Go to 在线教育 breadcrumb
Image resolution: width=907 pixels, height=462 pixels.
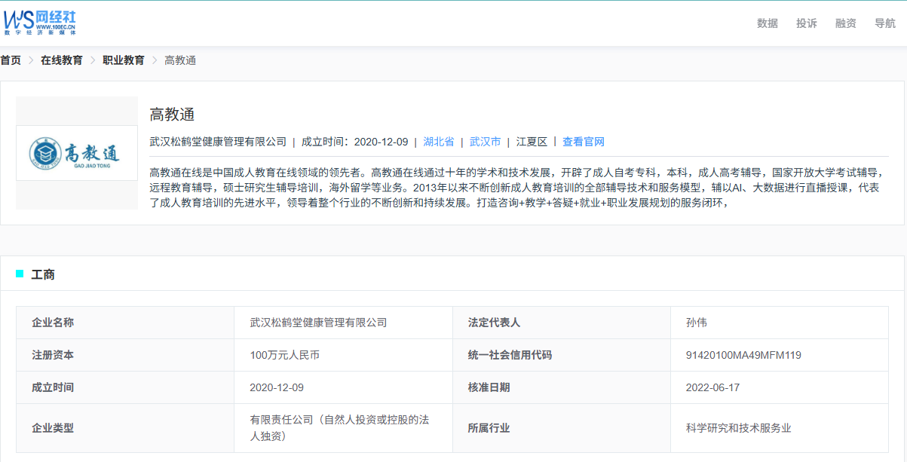point(62,60)
